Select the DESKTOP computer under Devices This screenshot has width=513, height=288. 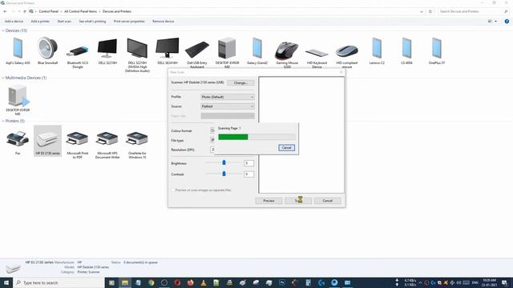[227, 52]
